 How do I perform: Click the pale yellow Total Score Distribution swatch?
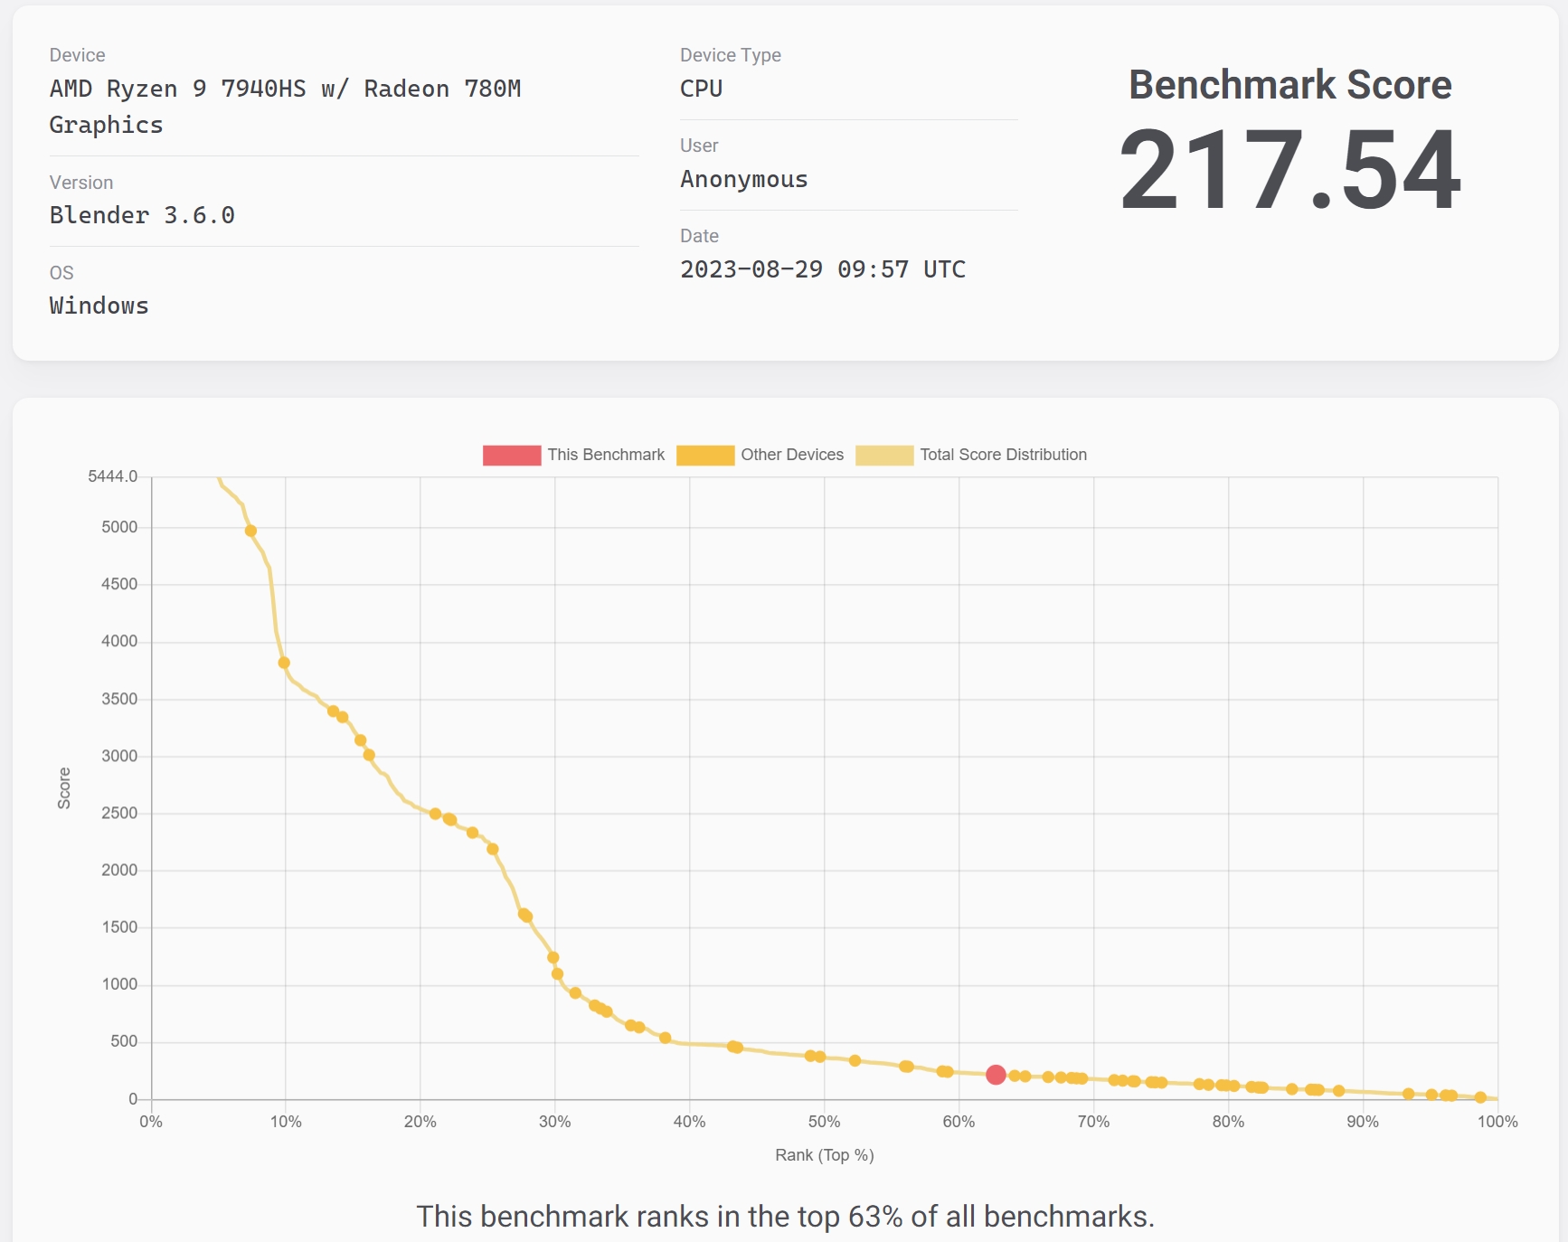tap(884, 455)
